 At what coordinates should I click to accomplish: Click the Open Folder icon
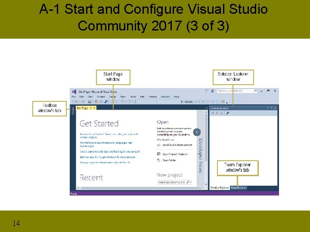[x=158, y=160]
